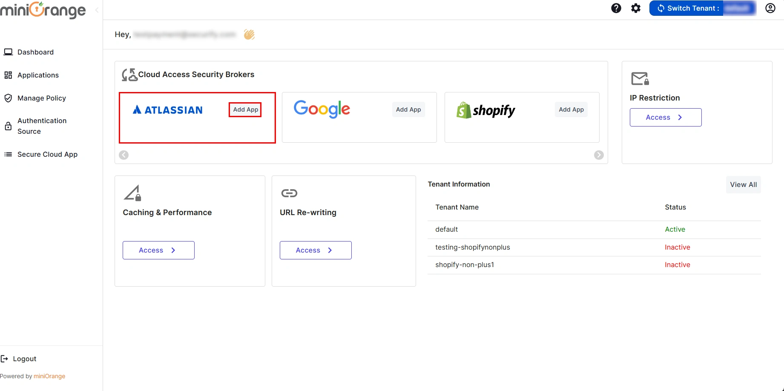Click the Secure Cloud App list icon

click(8, 154)
